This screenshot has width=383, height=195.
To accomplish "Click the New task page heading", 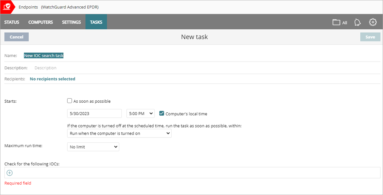I will [194, 37].
